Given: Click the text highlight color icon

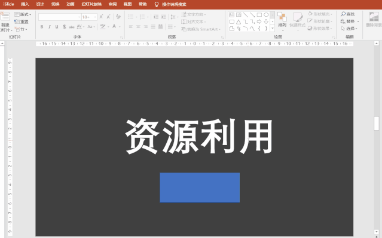Looking at the screenshot, I should click(x=103, y=26).
